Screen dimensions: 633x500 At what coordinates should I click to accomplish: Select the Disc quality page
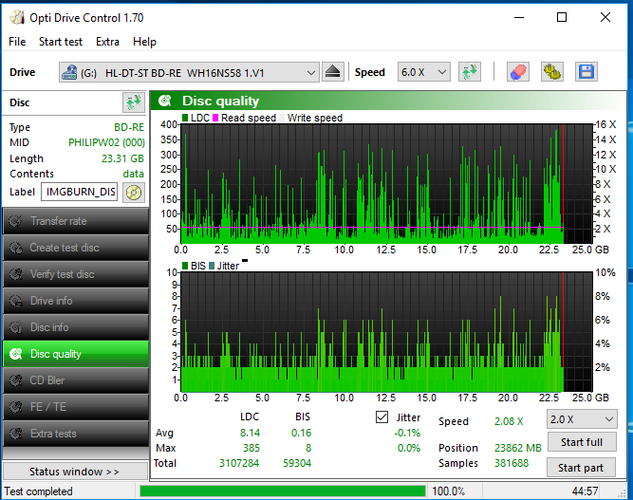pyautogui.click(x=76, y=354)
